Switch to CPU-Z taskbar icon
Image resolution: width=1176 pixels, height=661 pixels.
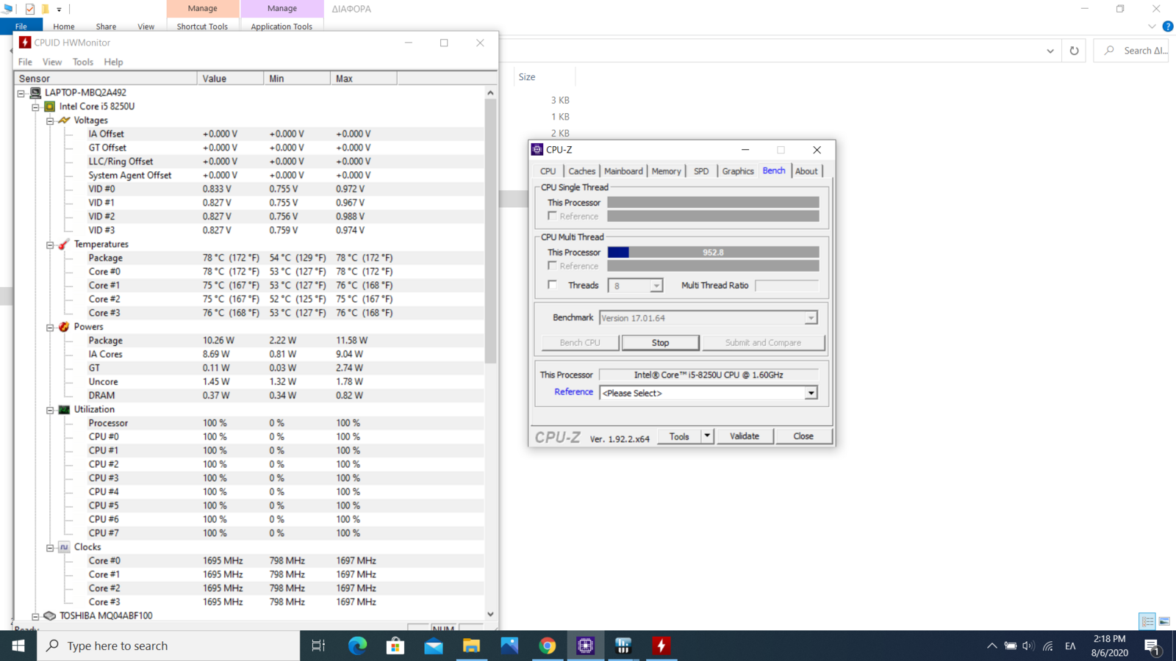585,646
